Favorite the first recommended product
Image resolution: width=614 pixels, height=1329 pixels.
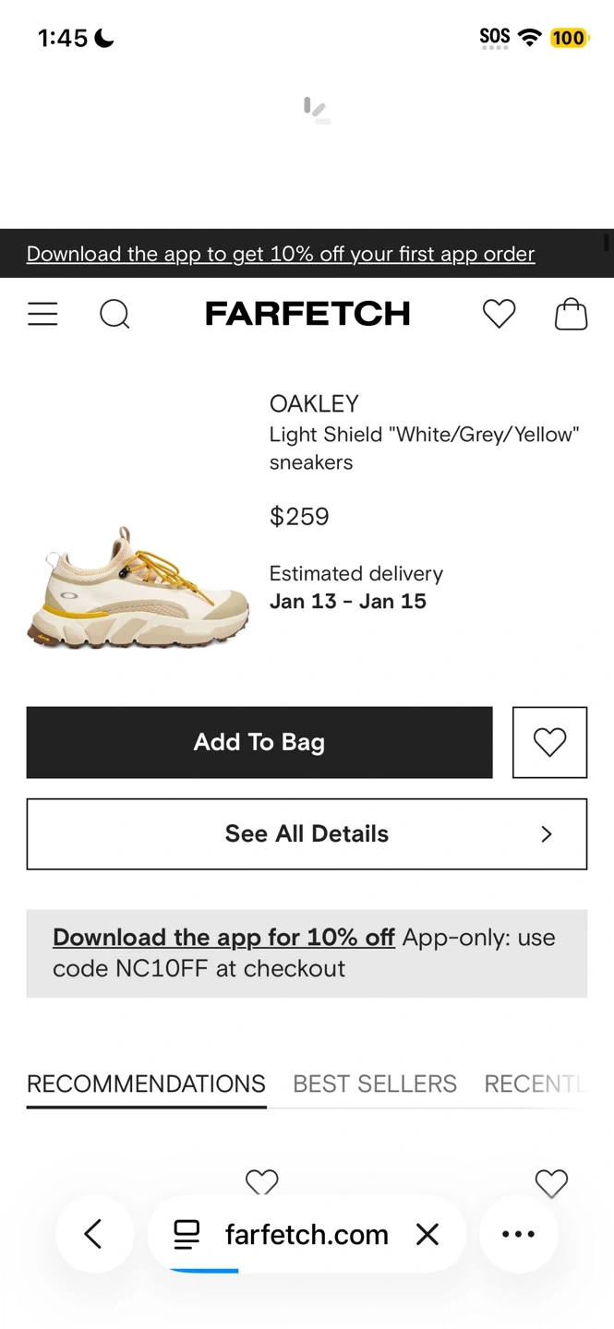[x=261, y=1182]
